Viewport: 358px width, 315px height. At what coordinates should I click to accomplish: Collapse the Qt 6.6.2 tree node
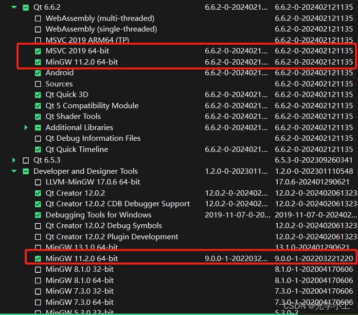14,7
